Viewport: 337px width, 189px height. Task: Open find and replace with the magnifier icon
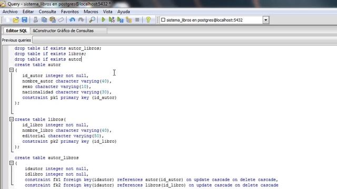pyautogui.click(x=92, y=20)
